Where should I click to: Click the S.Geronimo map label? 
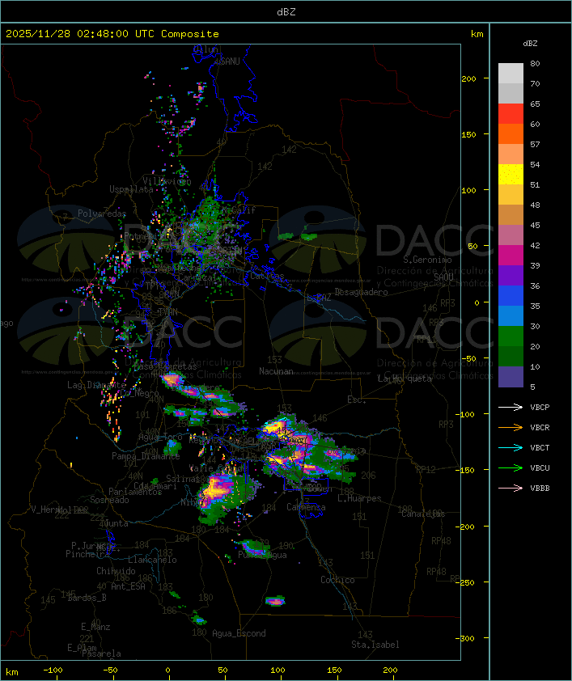[427, 260]
